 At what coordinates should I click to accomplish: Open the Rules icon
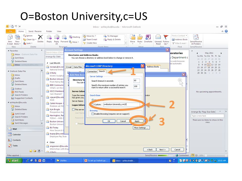[140, 37]
